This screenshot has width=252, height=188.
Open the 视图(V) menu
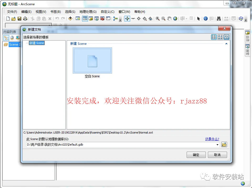pyautogui.click(x=41, y=12)
